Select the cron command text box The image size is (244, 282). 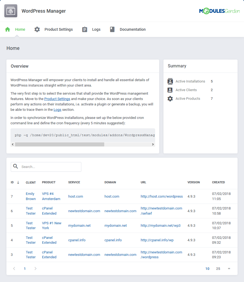point(83,135)
